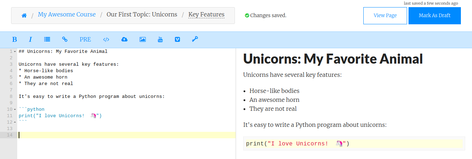
Task: Toggle the fold arrow on line 12
Action: click(15, 122)
